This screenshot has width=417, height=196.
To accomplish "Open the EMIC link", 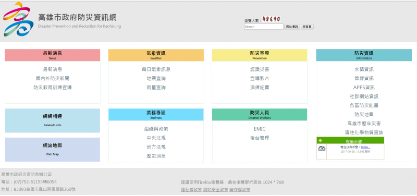I will point(260,129).
